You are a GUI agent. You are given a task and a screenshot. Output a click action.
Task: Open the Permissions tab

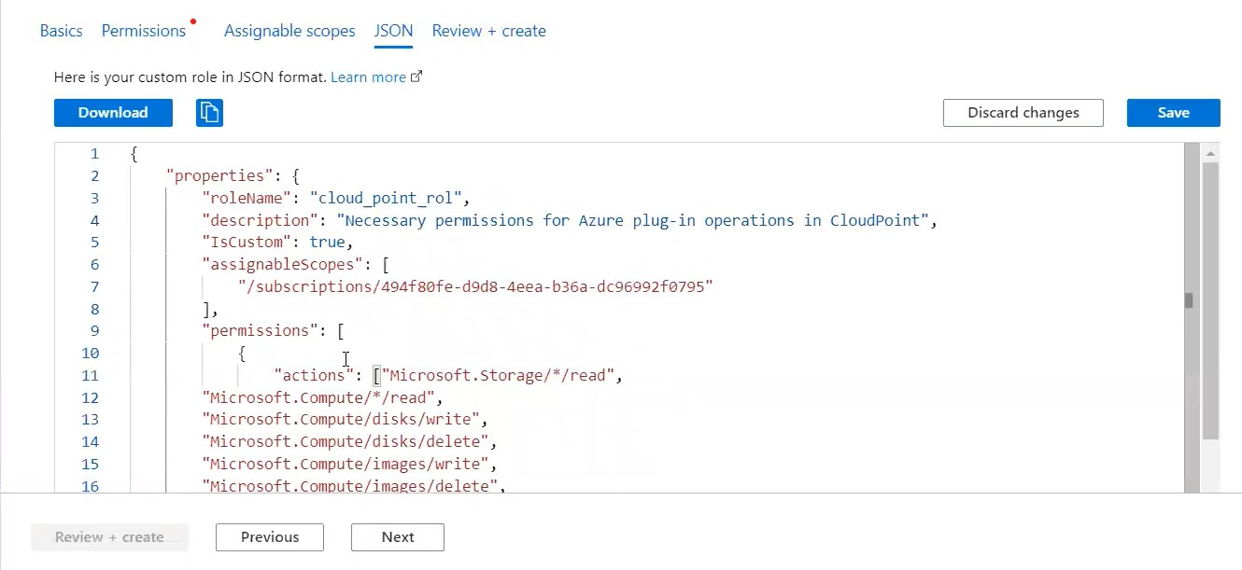click(x=144, y=31)
